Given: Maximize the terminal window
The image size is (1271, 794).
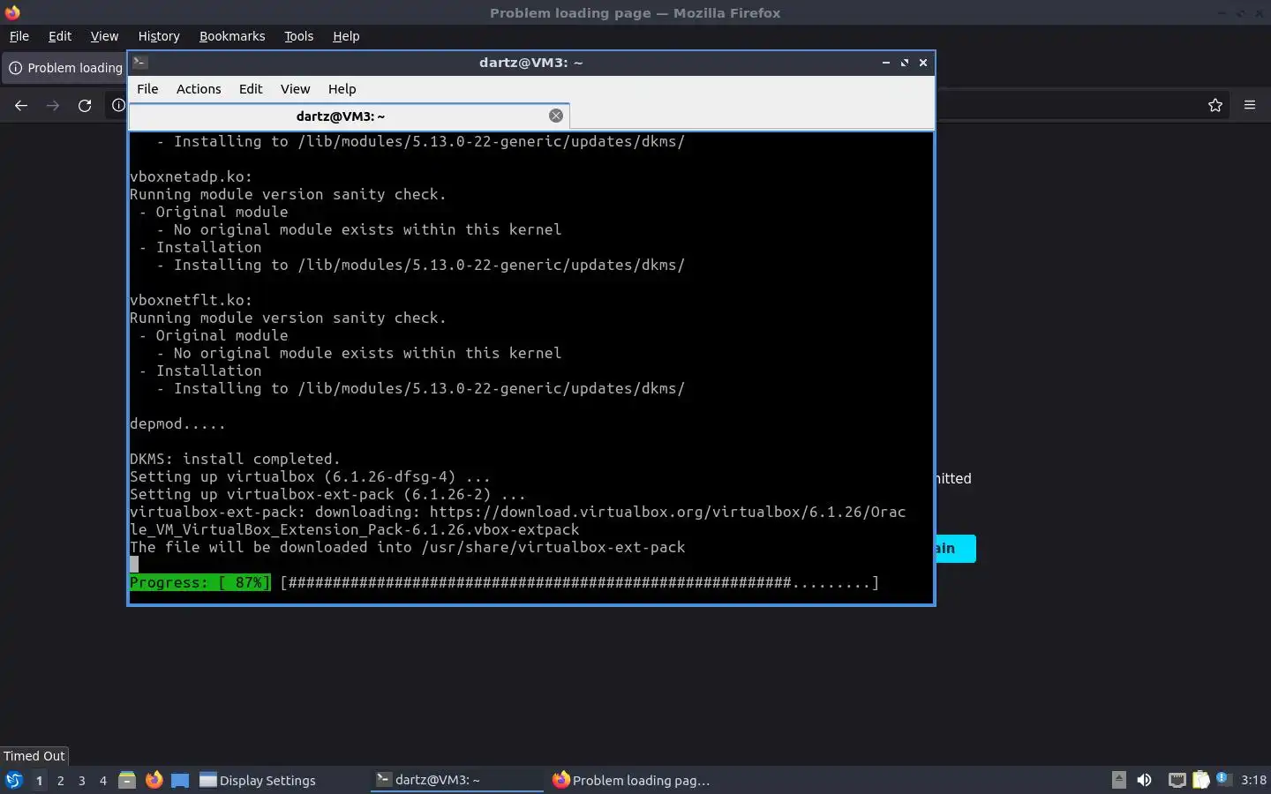Looking at the screenshot, I should coord(905,63).
